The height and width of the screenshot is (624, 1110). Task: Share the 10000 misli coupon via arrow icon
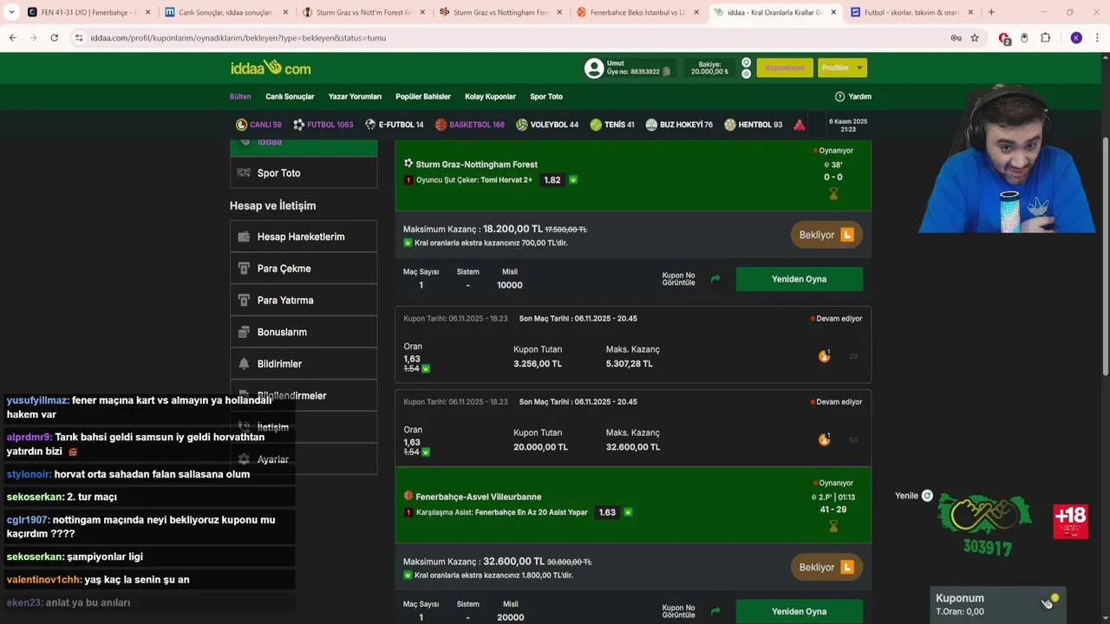click(715, 279)
